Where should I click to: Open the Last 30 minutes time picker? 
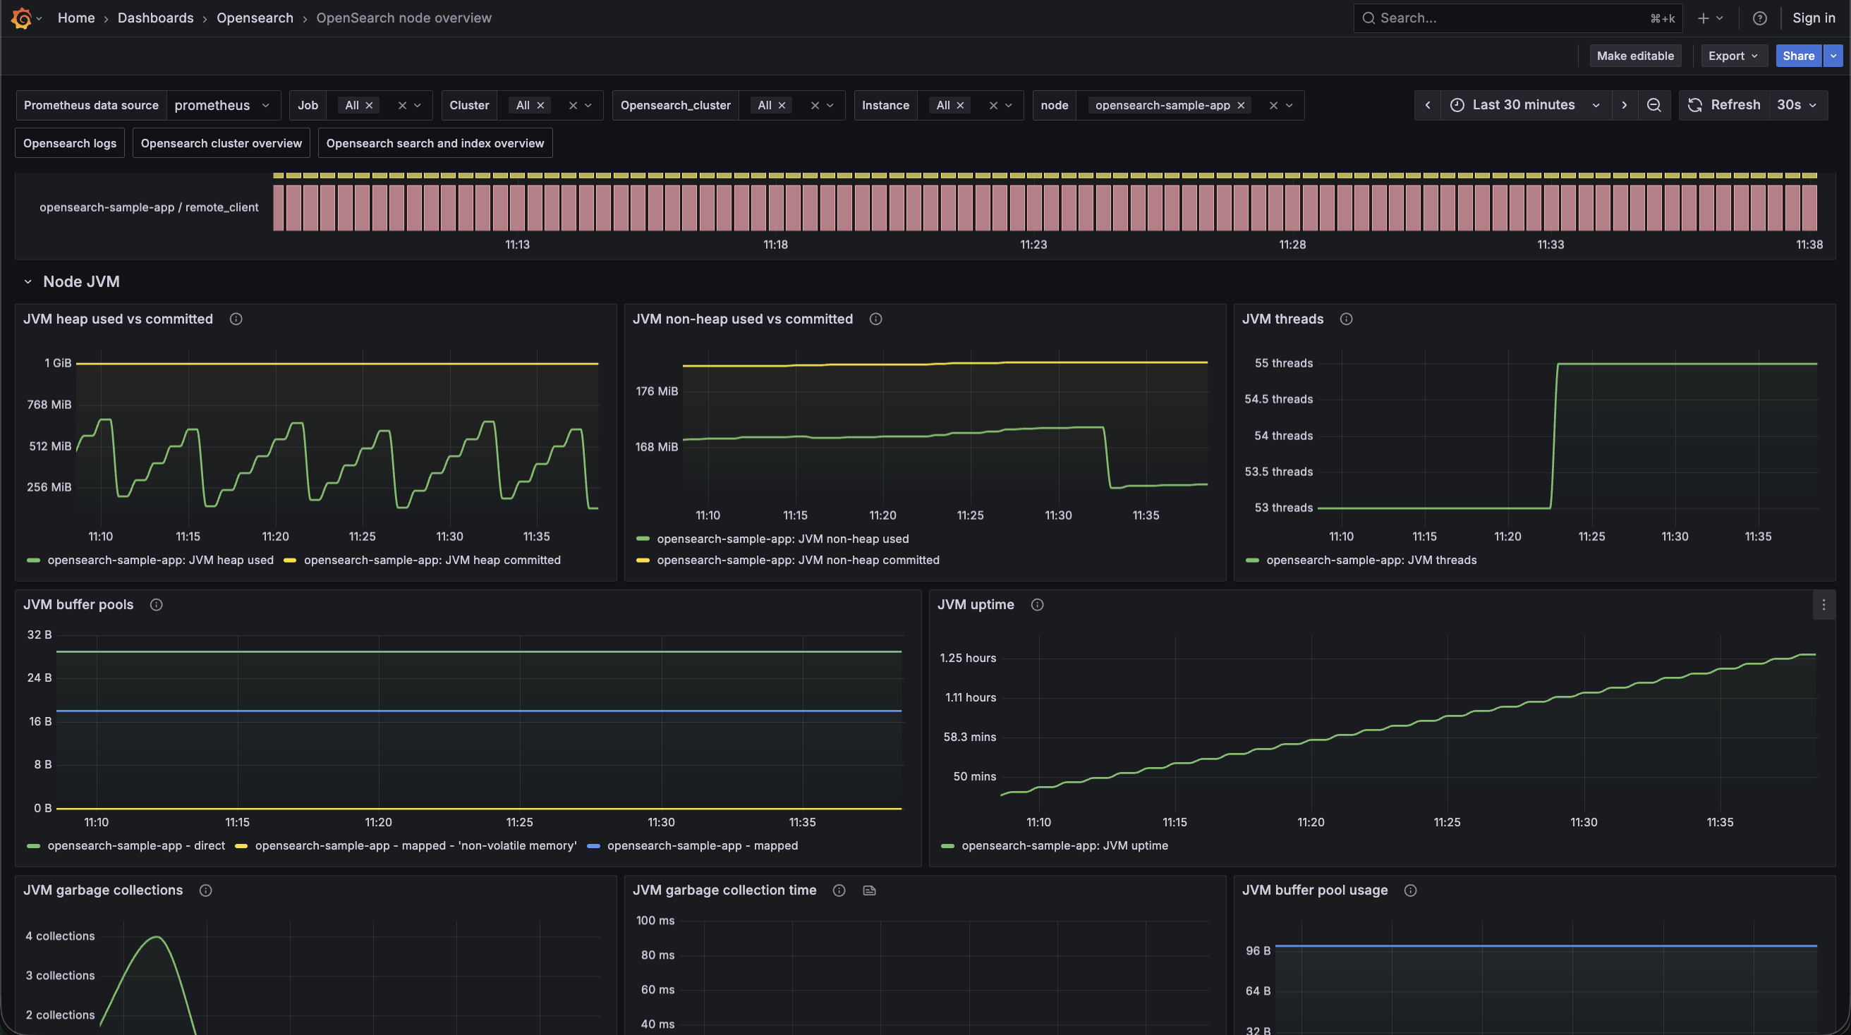1526,105
